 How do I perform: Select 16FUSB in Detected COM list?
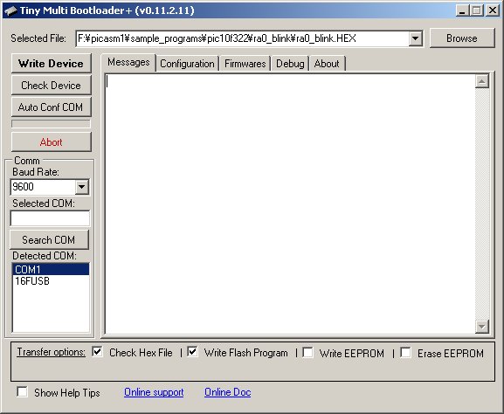(51, 281)
